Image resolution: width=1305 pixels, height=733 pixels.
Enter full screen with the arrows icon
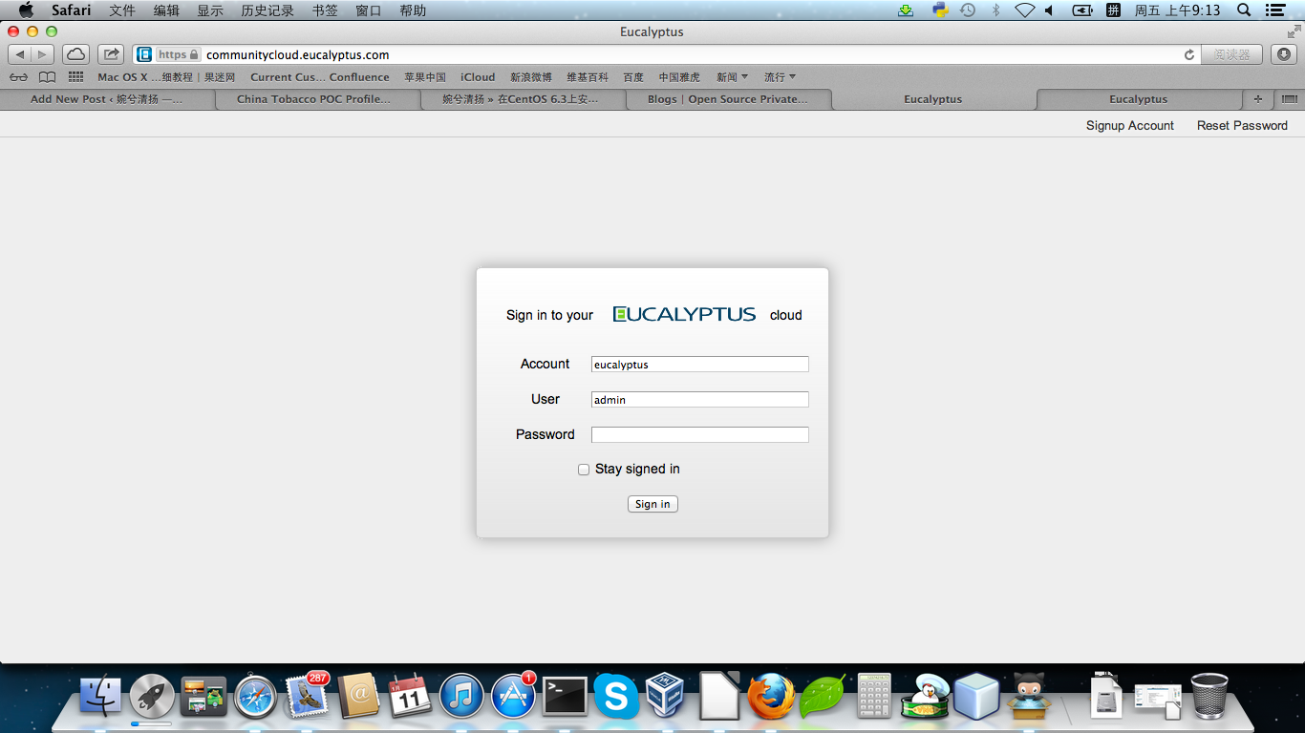coord(1294,31)
